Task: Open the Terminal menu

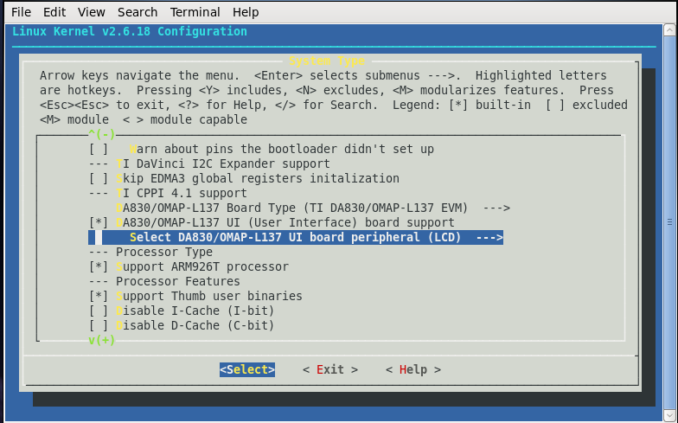Action: point(195,12)
